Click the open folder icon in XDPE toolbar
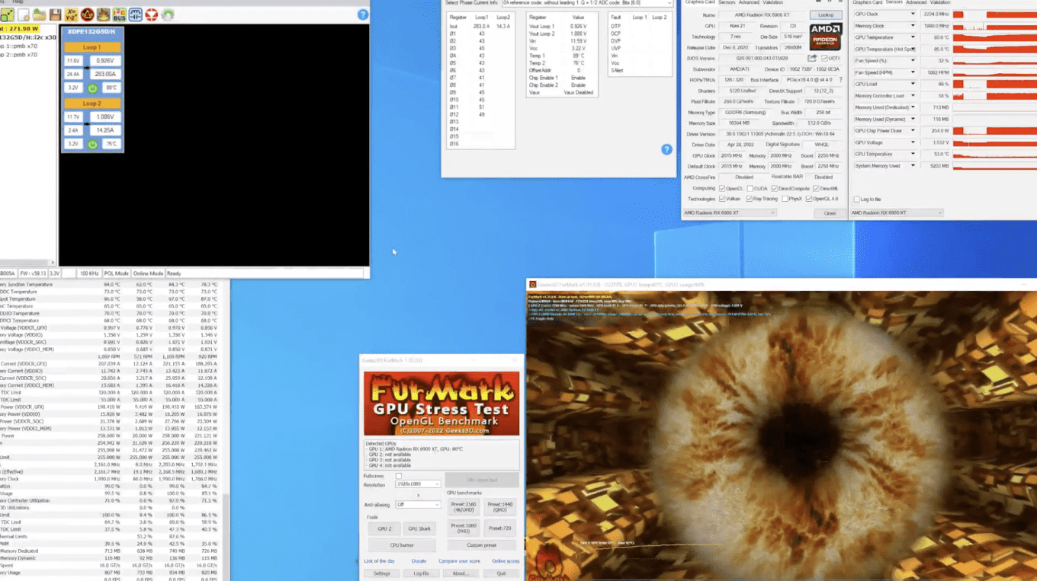The image size is (1037, 581). point(39,15)
